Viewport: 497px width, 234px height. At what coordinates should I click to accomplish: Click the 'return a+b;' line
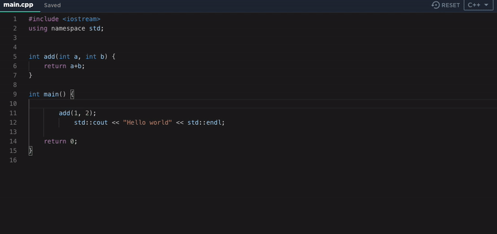[65, 66]
